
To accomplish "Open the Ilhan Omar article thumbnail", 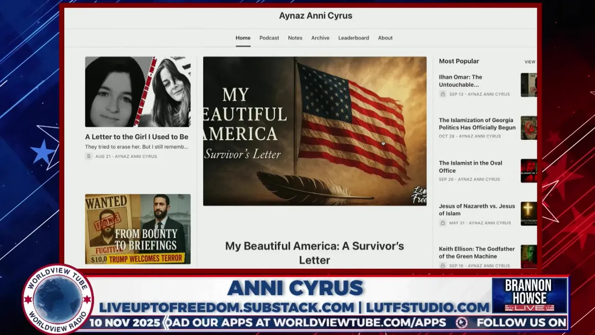I will 529,85.
